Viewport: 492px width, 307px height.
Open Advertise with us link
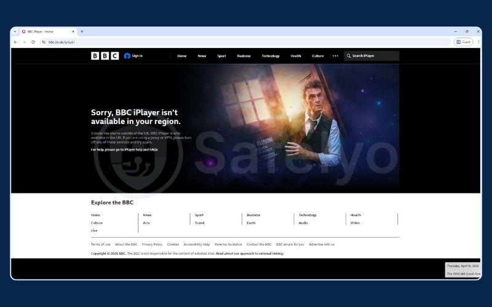click(x=322, y=244)
